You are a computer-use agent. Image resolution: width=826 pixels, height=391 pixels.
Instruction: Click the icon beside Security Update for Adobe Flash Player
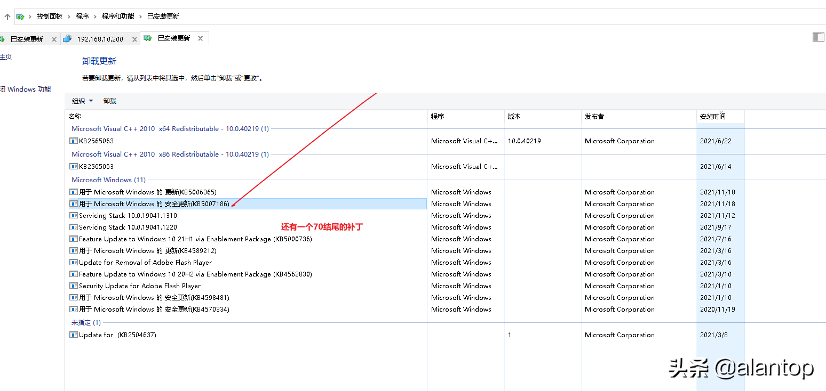click(74, 286)
